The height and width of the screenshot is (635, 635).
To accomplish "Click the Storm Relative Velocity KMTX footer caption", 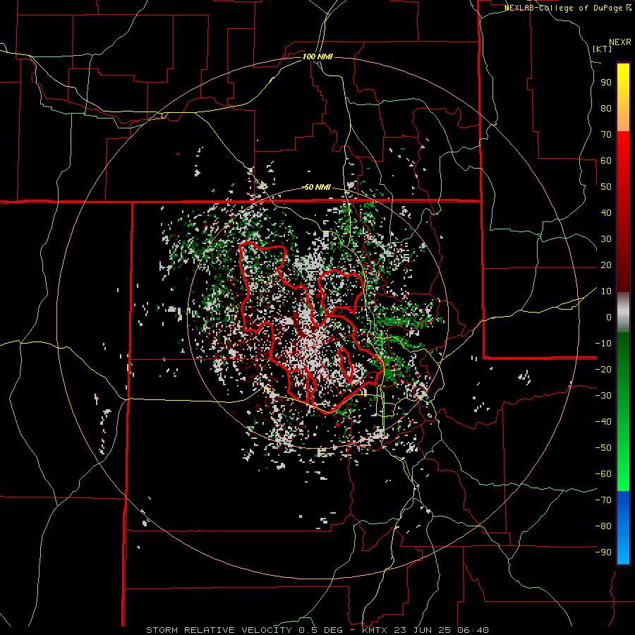I will tap(317, 630).
